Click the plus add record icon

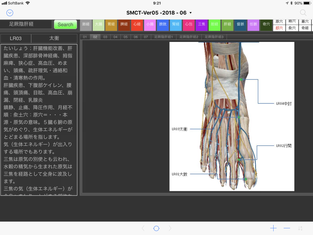click(273, 228)
